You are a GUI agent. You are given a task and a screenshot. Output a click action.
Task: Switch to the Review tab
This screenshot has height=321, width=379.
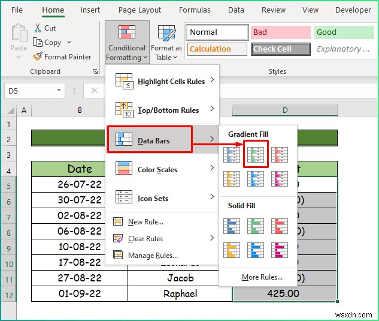274,10
